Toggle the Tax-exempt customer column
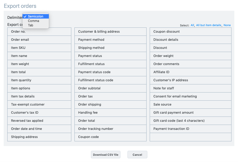The image size is (238, 162). (x=39, y=105)
